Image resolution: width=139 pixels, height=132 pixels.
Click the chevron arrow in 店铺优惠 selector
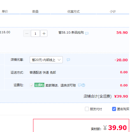(59, 60)
